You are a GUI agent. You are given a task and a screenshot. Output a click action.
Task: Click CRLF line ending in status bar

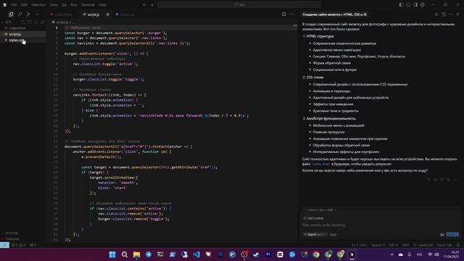point(405,245)
